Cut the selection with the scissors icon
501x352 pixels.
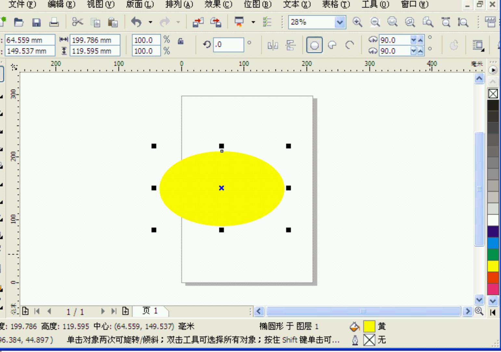pyautogui.click(x=77, y=22)
